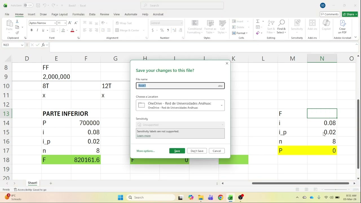Screen dimensions: 361x203
Task: Close the save dialog with X
Action: coord(227,63)
